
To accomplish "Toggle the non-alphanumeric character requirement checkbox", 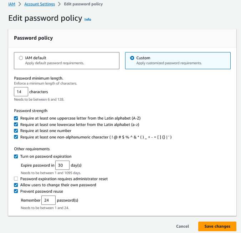I will (x=16, y=137).
